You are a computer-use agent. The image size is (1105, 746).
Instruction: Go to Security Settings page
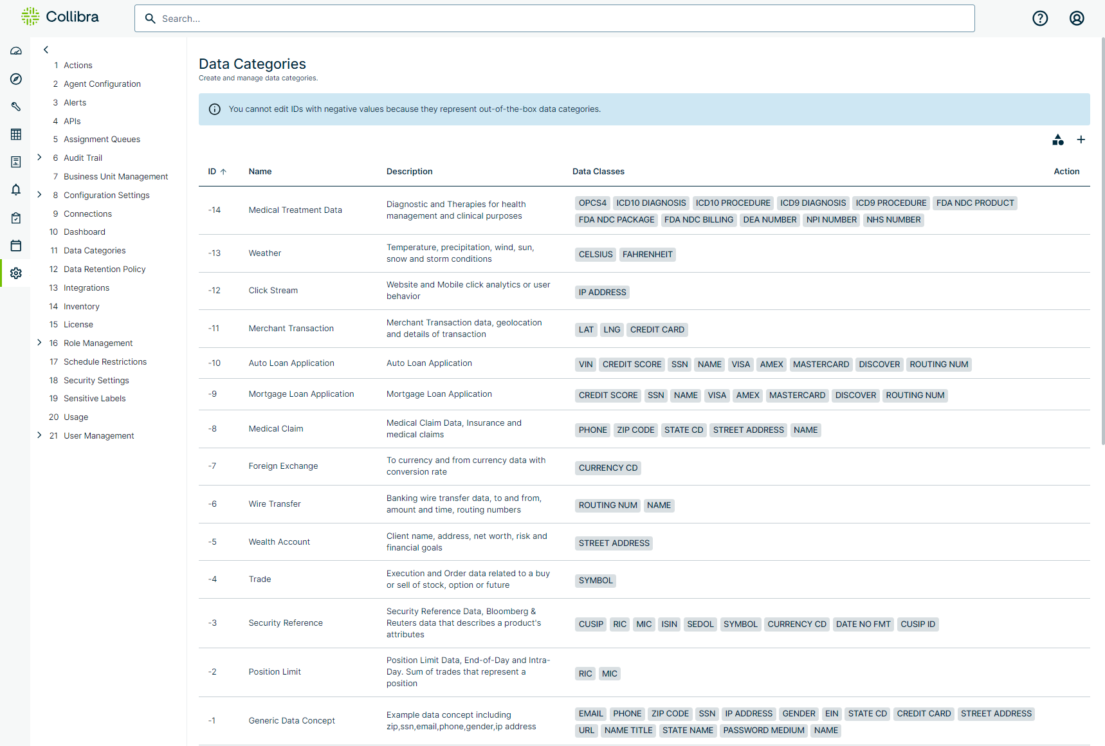tap(96, 381)
